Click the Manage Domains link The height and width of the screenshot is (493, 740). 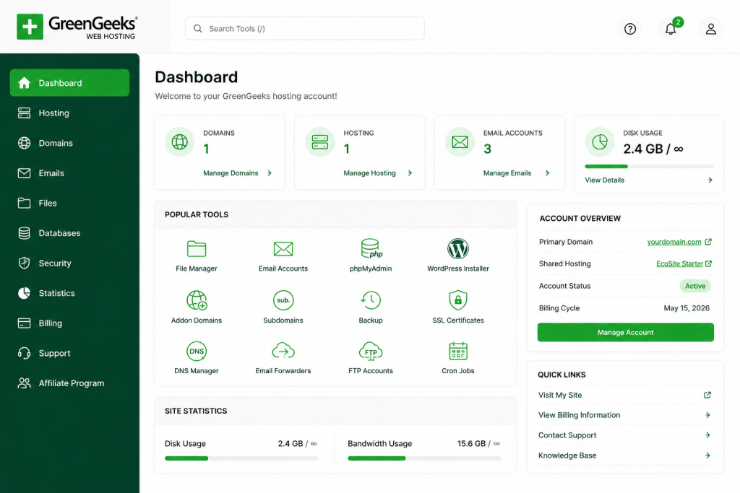tap(231, 173)
